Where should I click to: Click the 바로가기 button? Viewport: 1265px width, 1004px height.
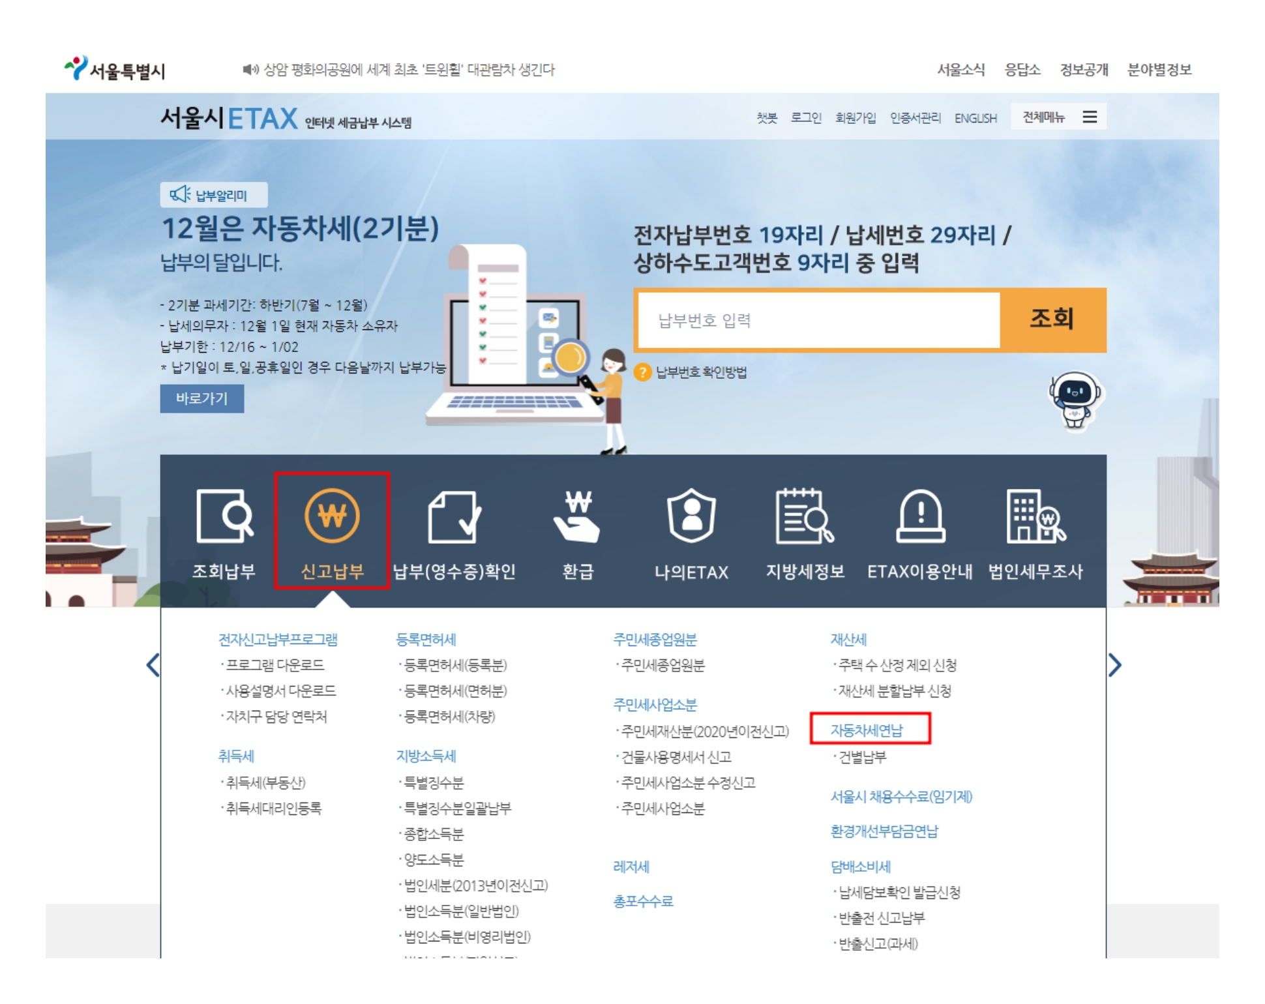click(x=202, y=398)
